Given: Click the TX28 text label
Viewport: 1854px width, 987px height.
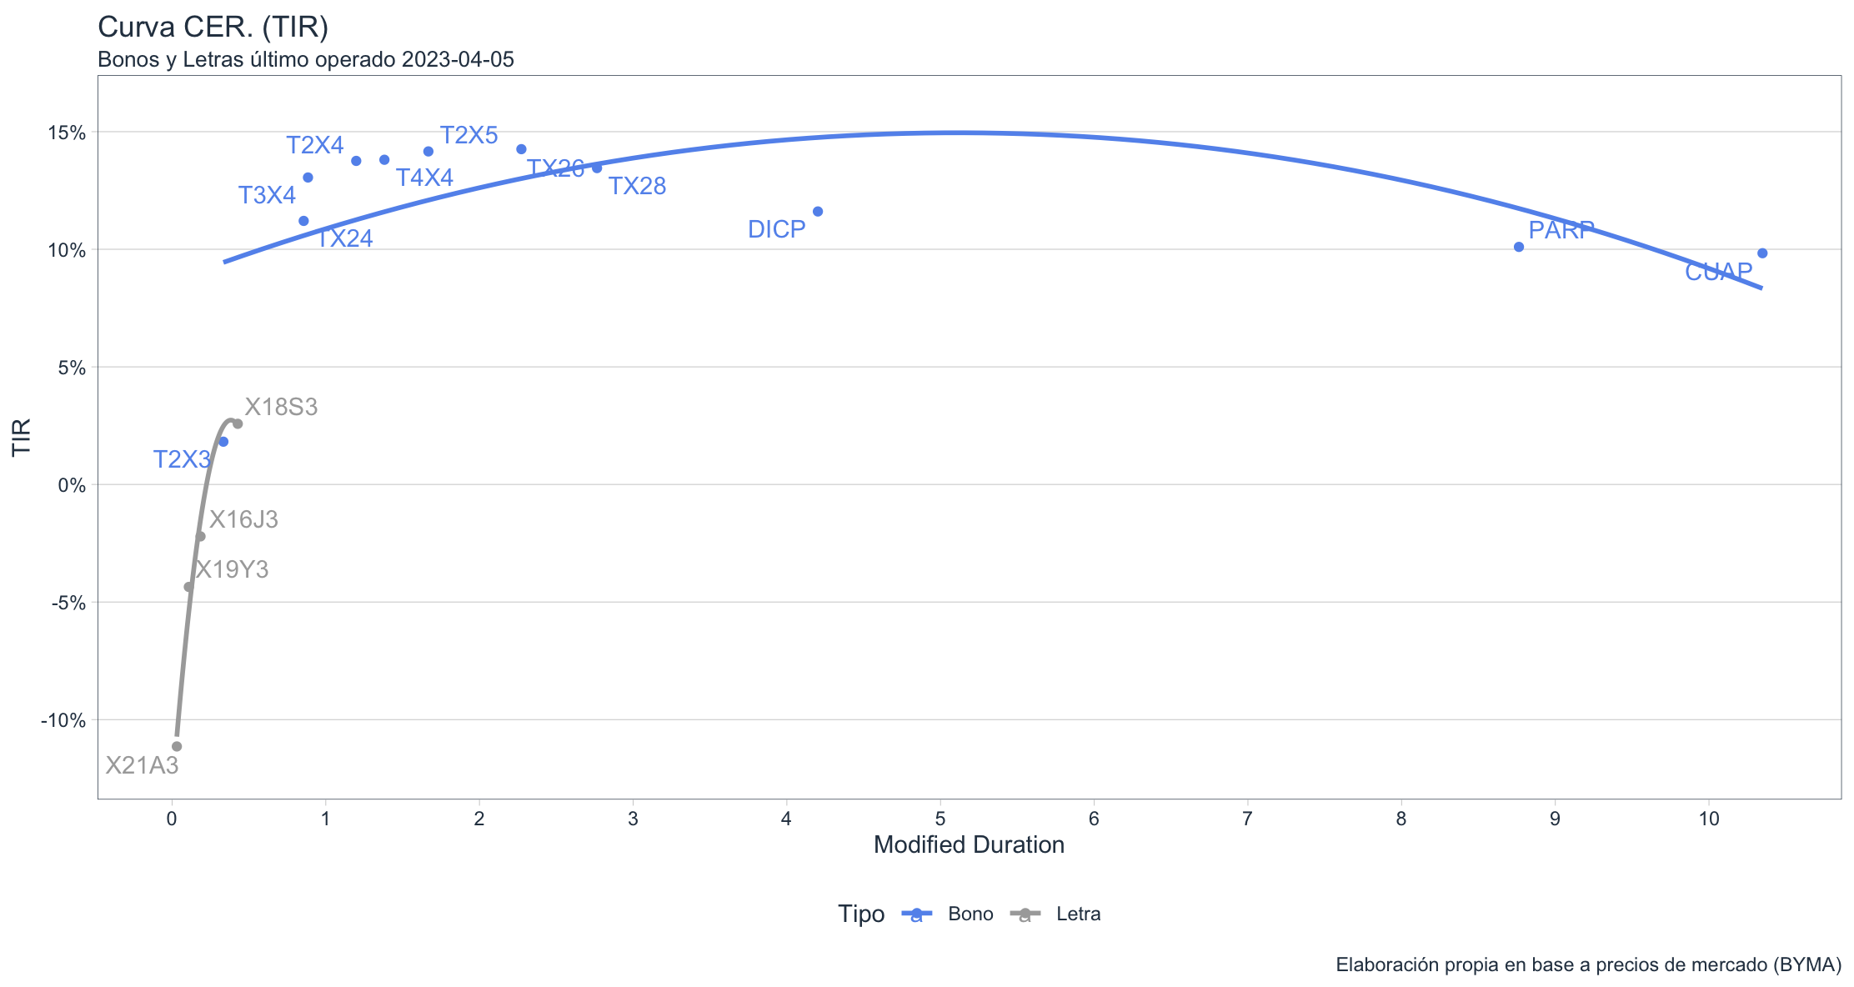Looking at the screenshot, I should point(637,186).
